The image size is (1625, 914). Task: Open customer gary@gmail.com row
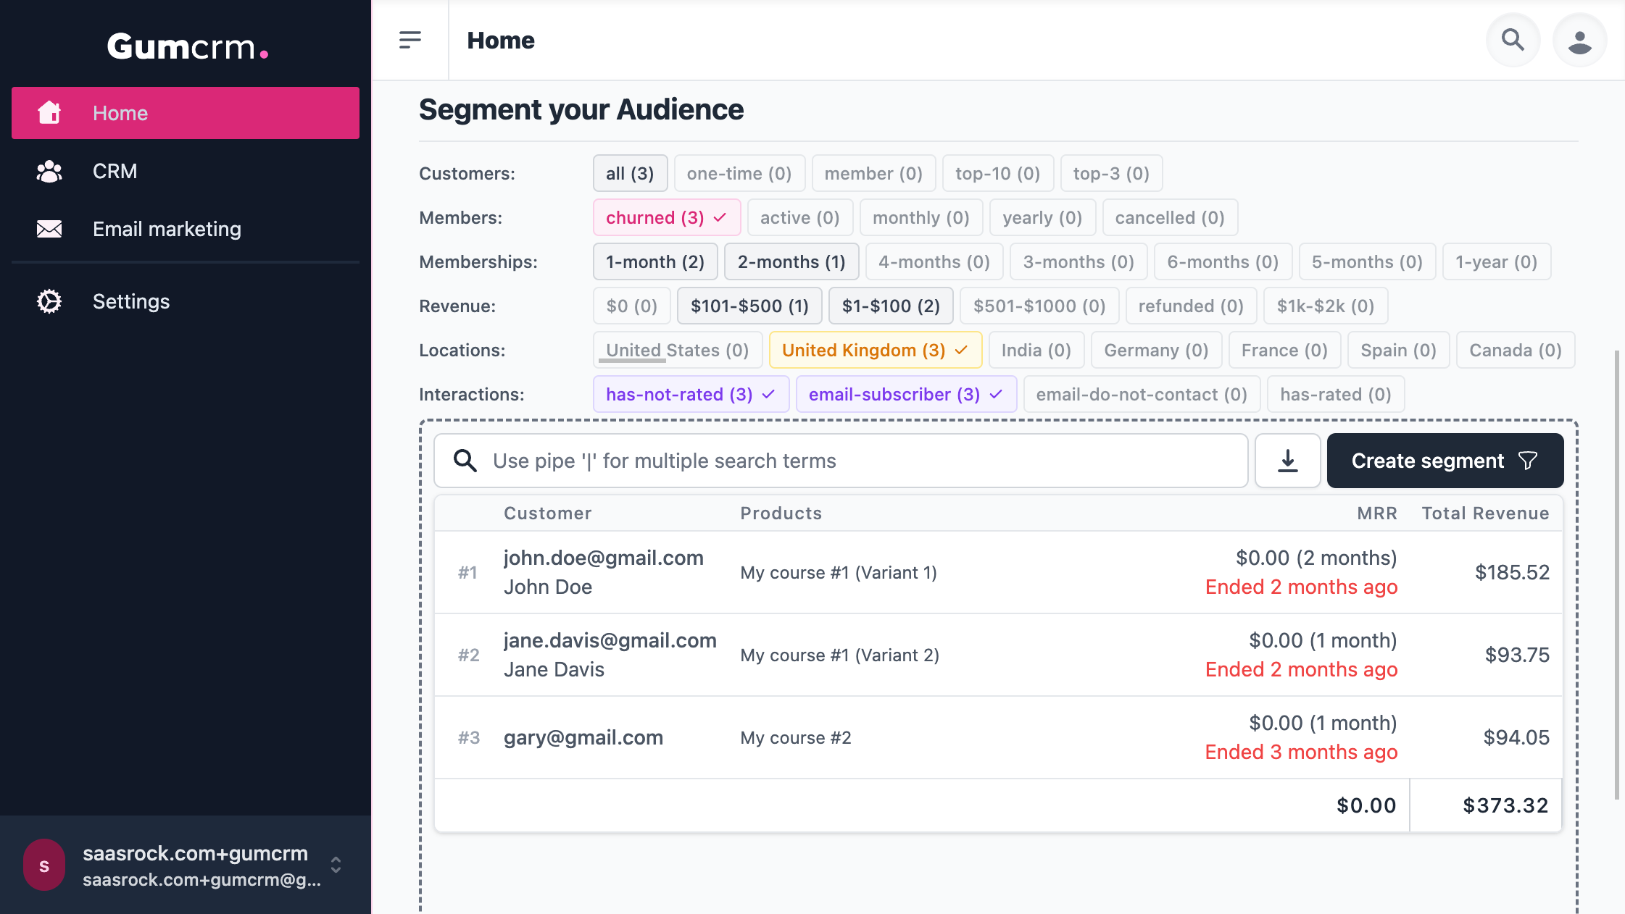click(x=998, y=737)
